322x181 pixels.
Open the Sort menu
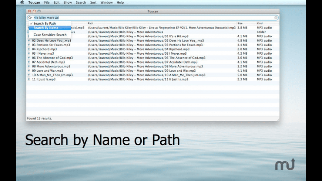[x=93, y=3]
